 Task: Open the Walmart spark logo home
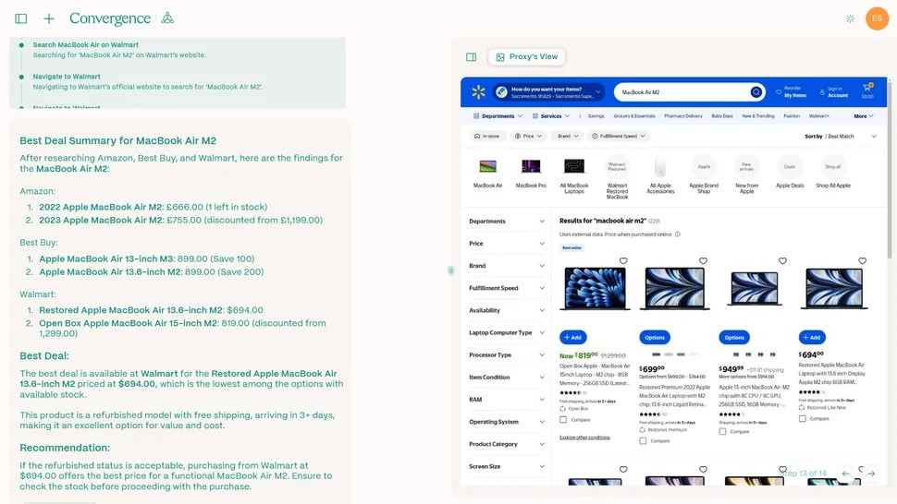click(478, 92)
